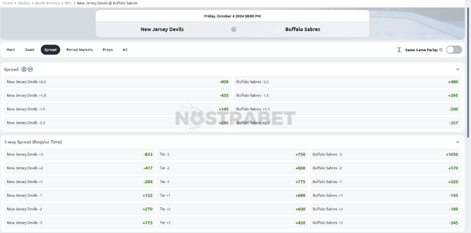Bet New Jersey Devils -1 at +152
471x233 pixels.
pyautogui.click(x=80, y=195)
